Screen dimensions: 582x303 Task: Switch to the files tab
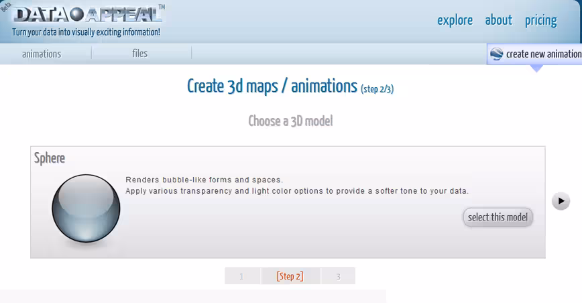tap(140, 54)
